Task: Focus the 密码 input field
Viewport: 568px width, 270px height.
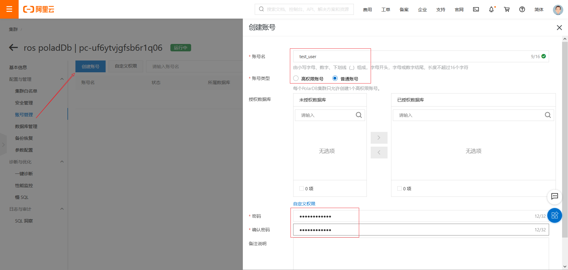Action: coord(421,216)
